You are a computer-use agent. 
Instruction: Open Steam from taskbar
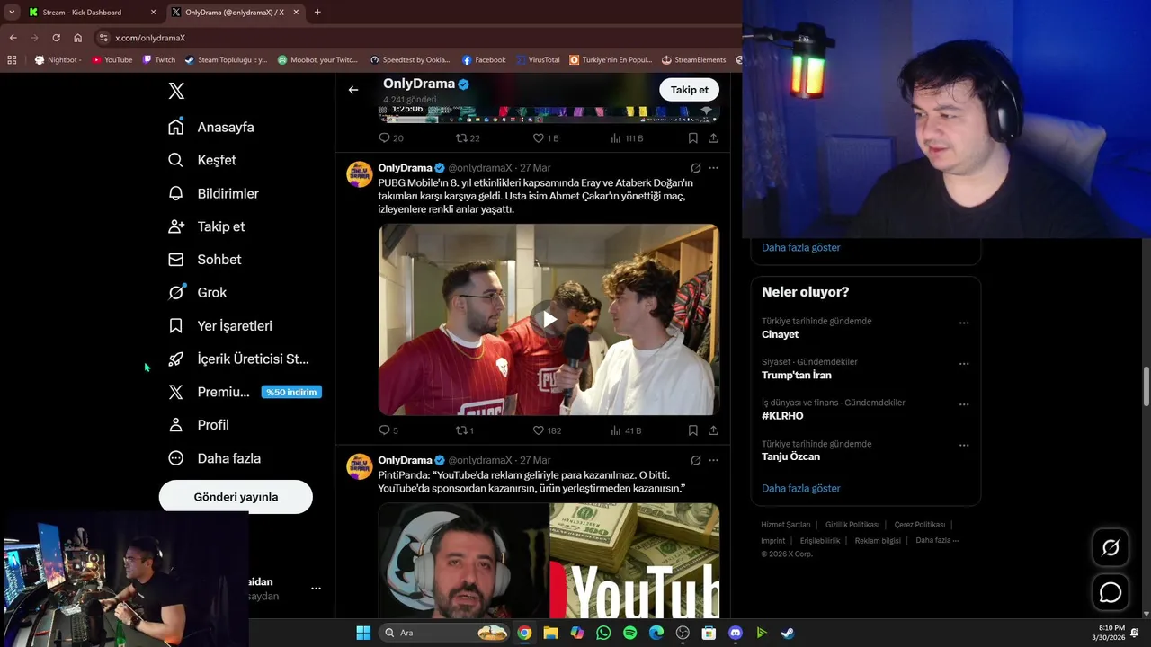(x=788, y=633)
